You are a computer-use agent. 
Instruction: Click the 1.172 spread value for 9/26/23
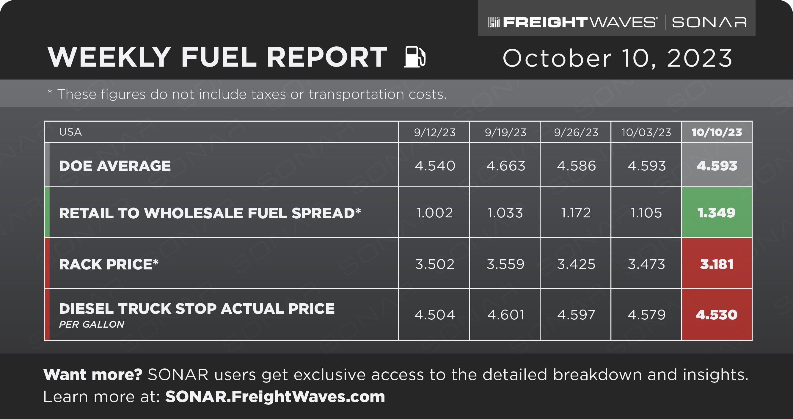coord(576,213)
